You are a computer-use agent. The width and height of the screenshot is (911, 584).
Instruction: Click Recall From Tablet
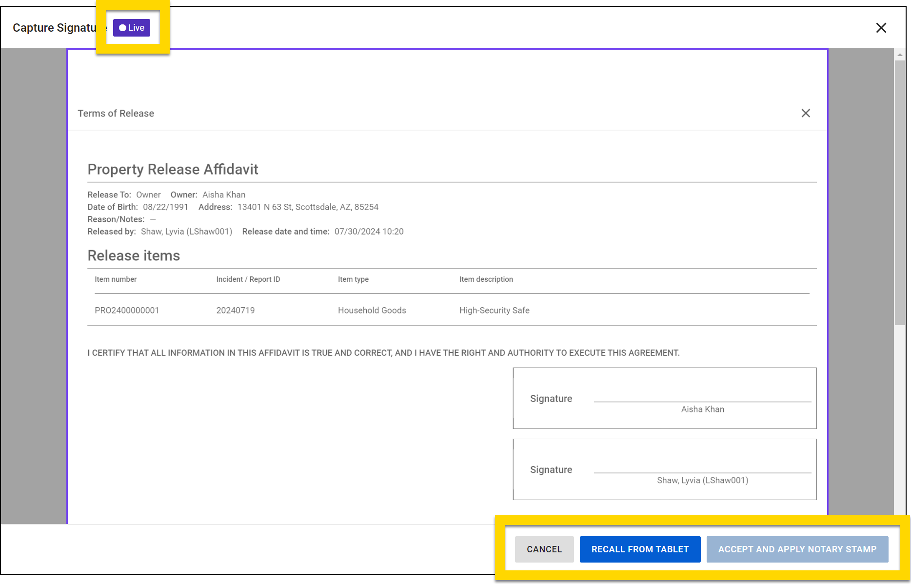pos(639,549)
